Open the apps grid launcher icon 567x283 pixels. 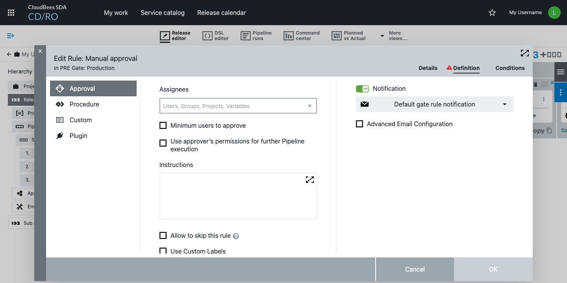click(x=11, y=13)
